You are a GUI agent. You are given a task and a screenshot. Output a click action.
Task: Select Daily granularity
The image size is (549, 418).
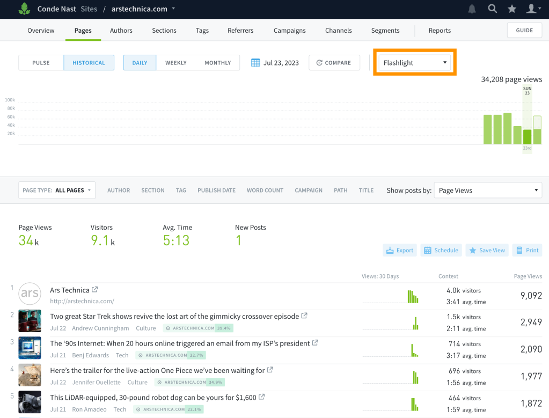point(140,63)
